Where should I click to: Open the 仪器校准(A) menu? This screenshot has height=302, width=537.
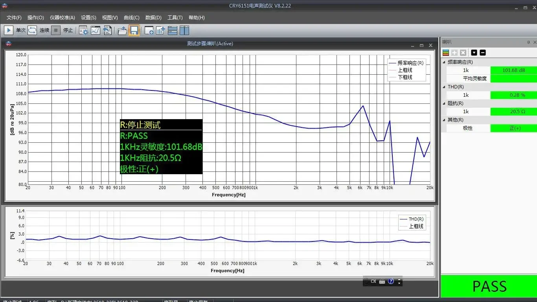click(x=62, y=18)
